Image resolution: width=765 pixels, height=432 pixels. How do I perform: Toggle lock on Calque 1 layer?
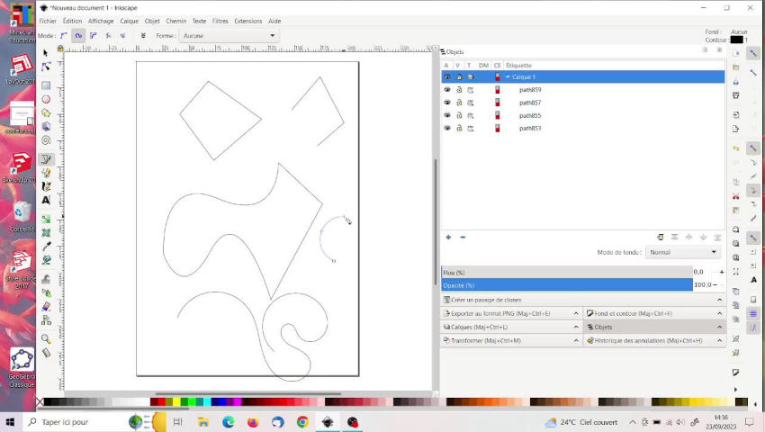(x=459, y=76)
